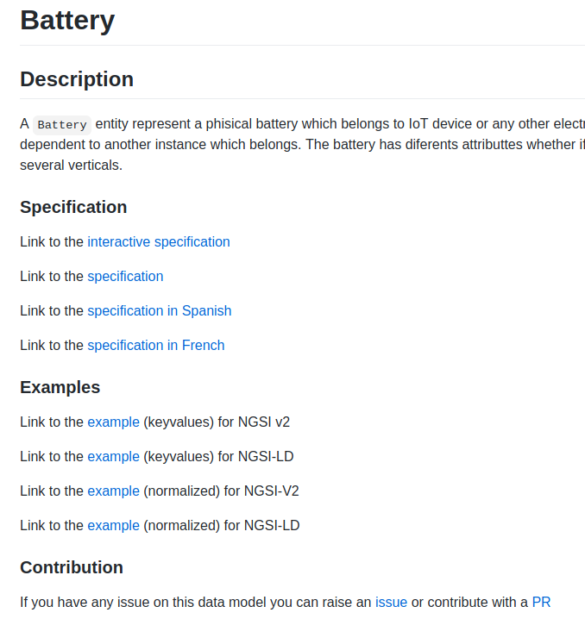The height and width of the screenshot is (619, 585).
Task: Click the Description section heading
Action: click(77, 79)
